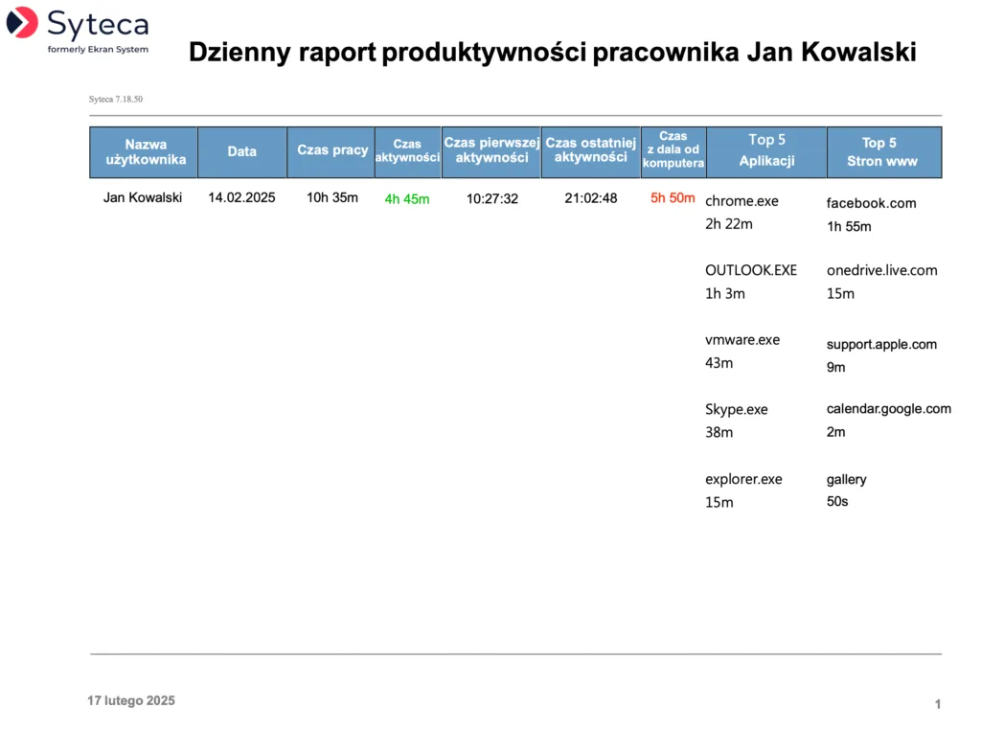Click the Czas pracy column header
Image resolution: width=981 pixels, height=729 pixels.
[x=331, y=151]
